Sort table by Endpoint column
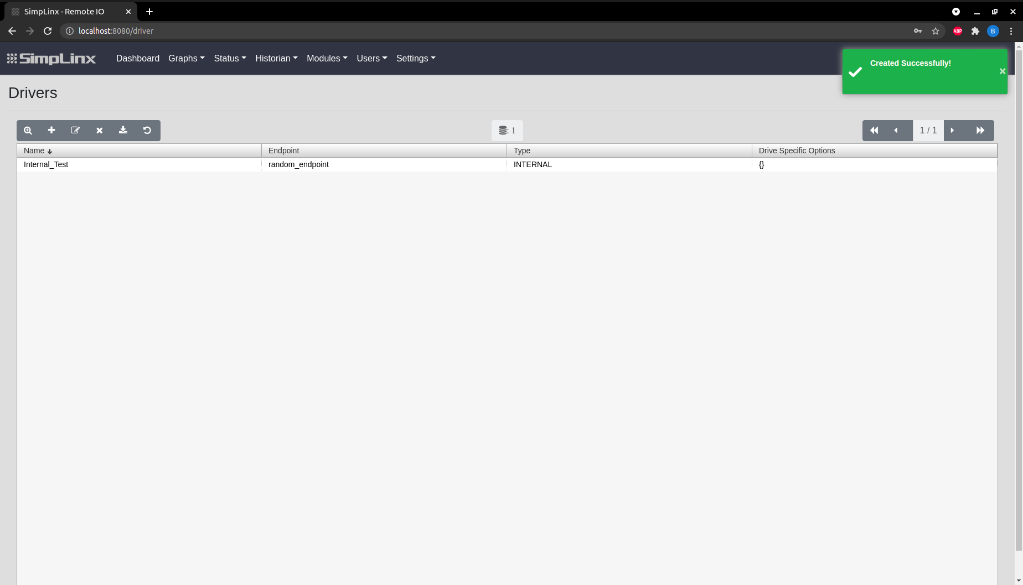This screenshot has height=585, width=1023. 384,151
